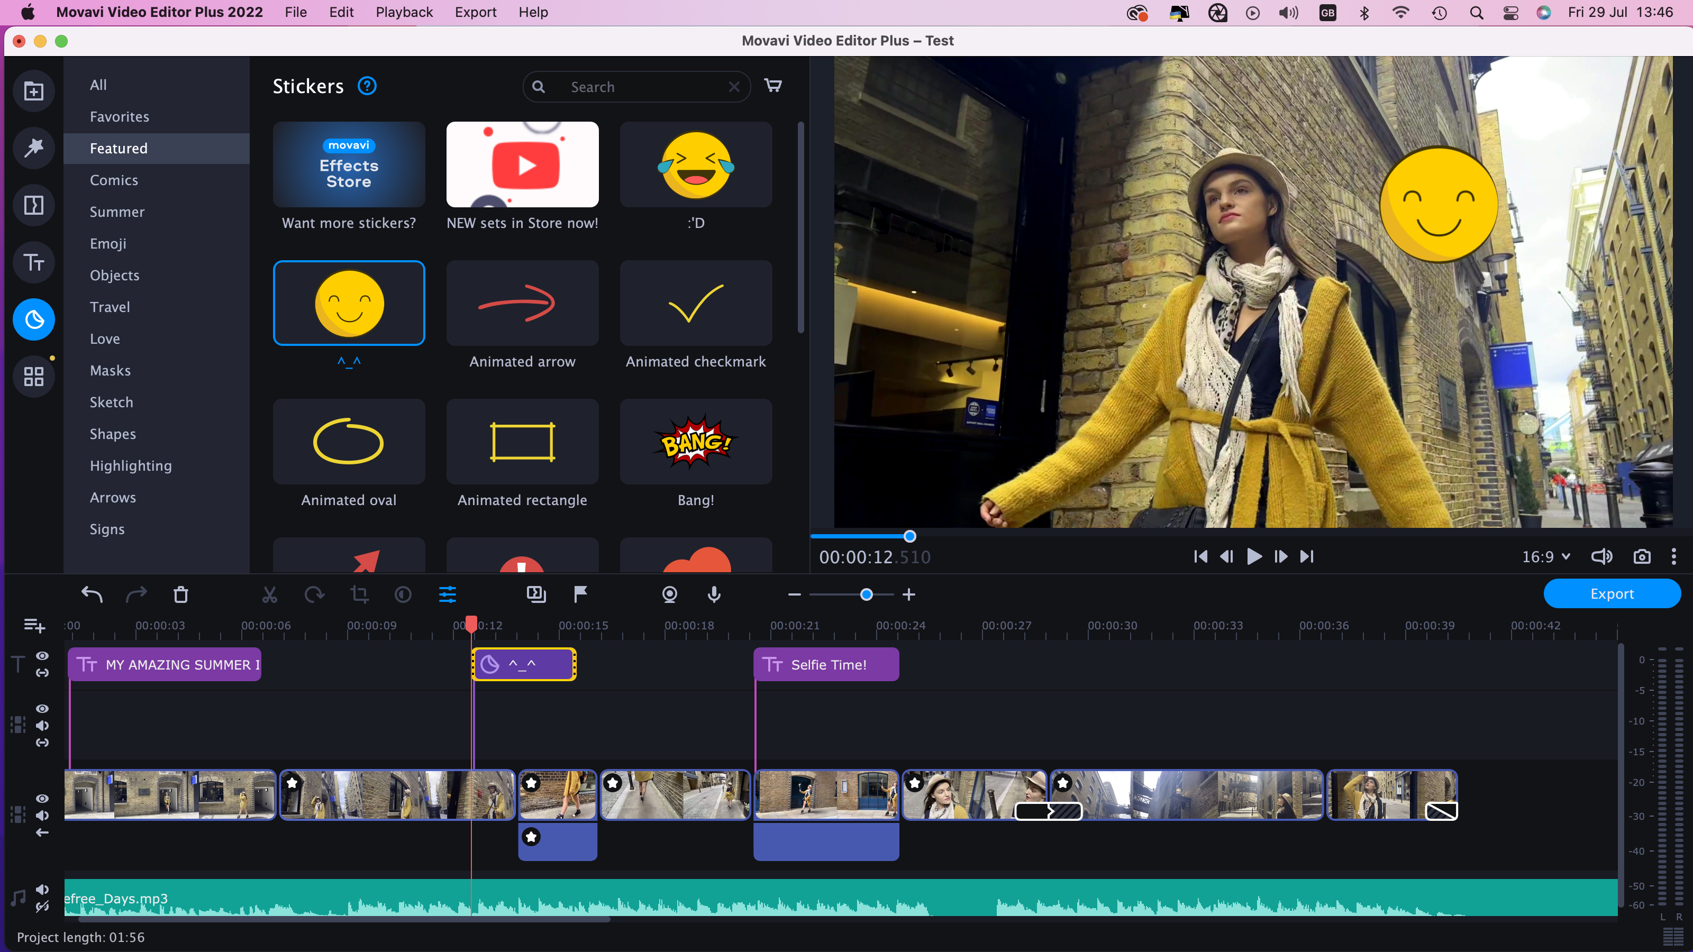Screen dimensions: 1693x952
Task: Click the crop tool icon in toolbar
Action: pyautogui.click(x=359, y=594)
